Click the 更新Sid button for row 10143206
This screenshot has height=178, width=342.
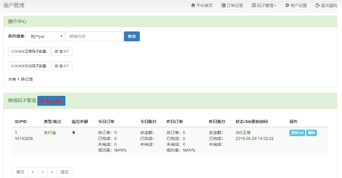point(297,133)
